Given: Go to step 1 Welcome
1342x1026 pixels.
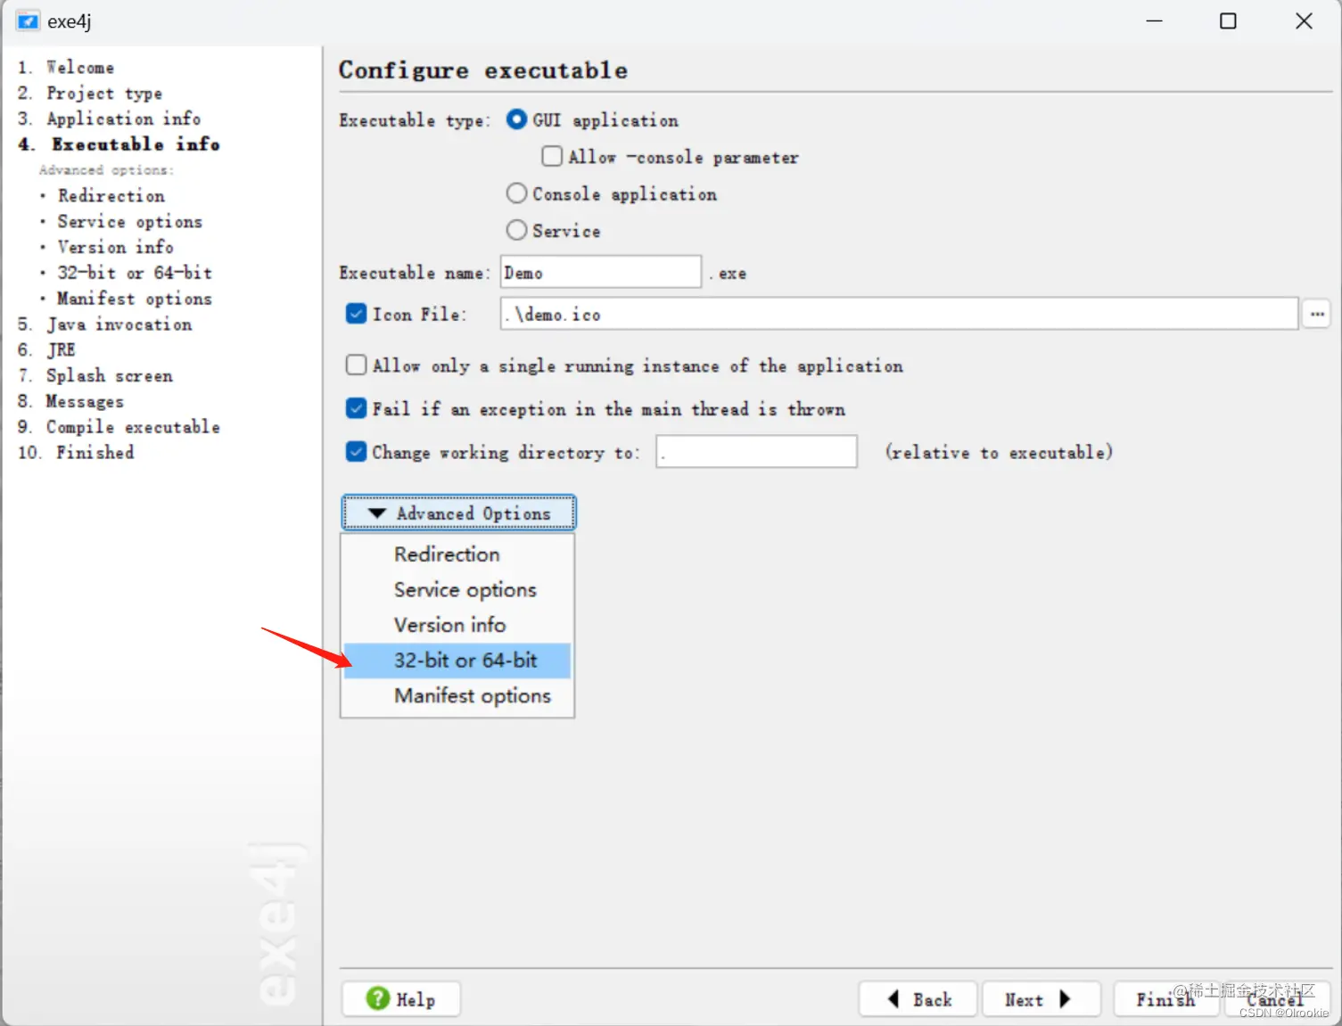Looking at the screenshot, I should pyautogui.click(x=66, y=67).
